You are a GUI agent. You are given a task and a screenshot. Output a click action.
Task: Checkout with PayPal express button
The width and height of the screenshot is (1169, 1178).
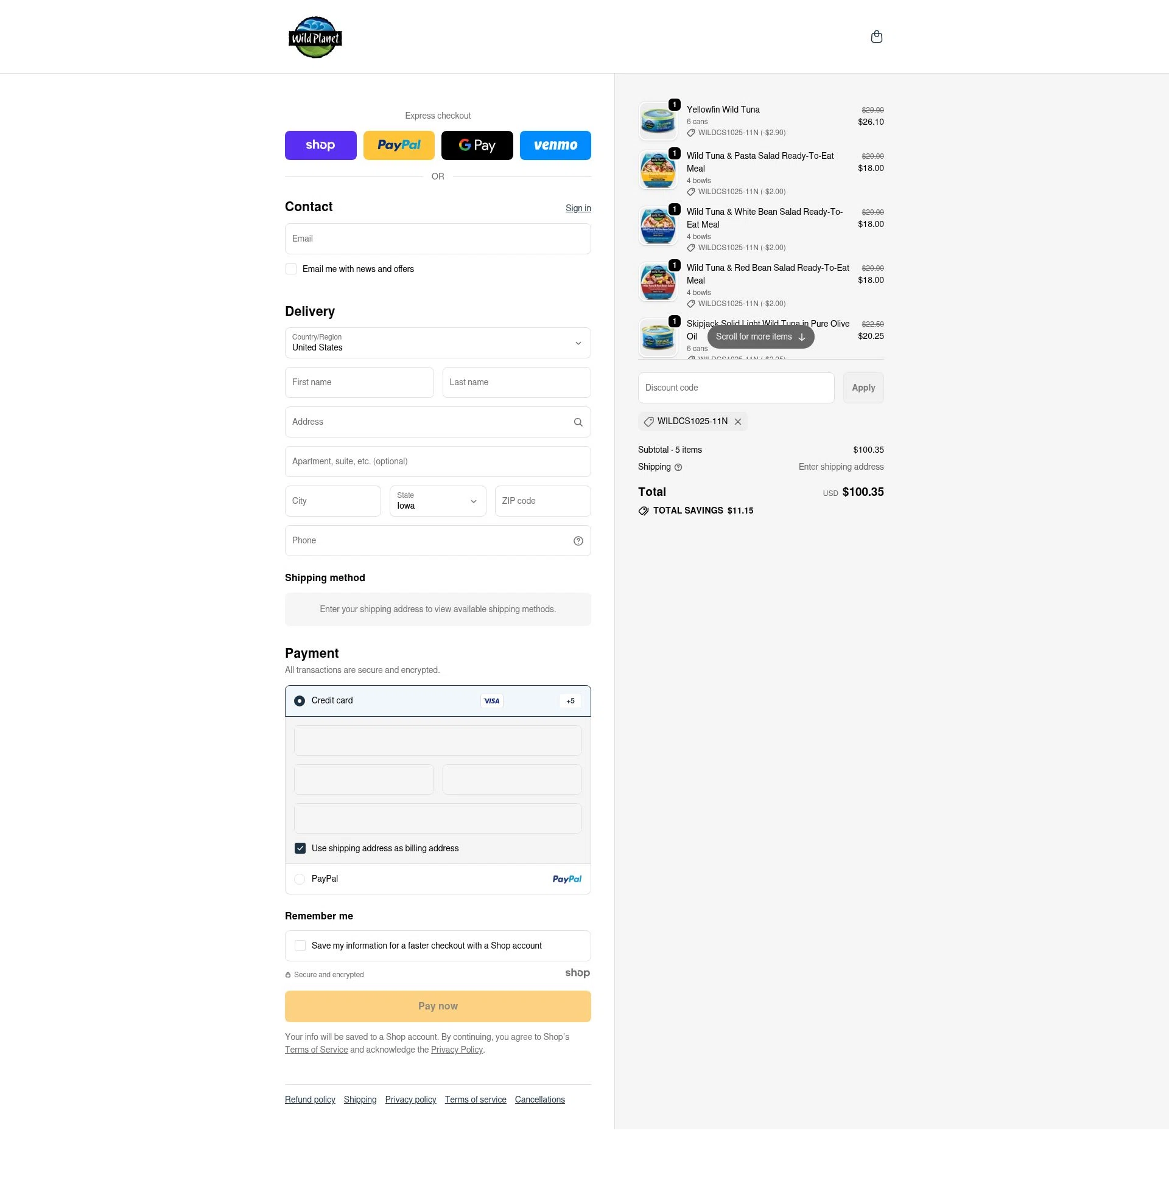coord(398,145)
